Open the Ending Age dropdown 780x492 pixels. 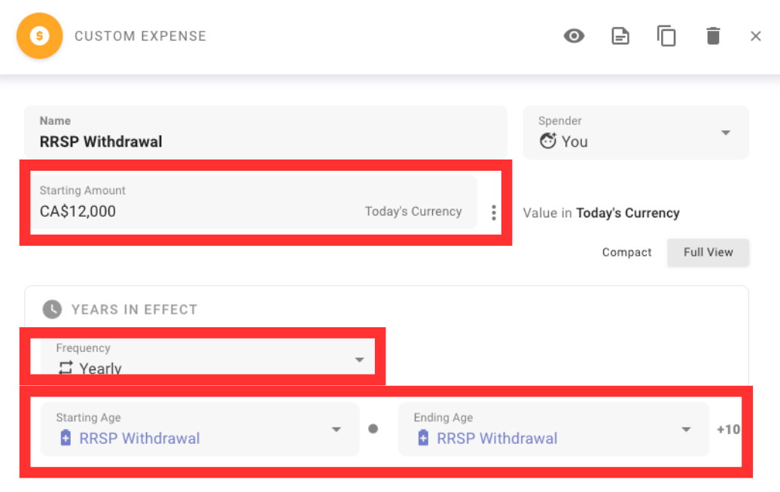coord(686,429)
